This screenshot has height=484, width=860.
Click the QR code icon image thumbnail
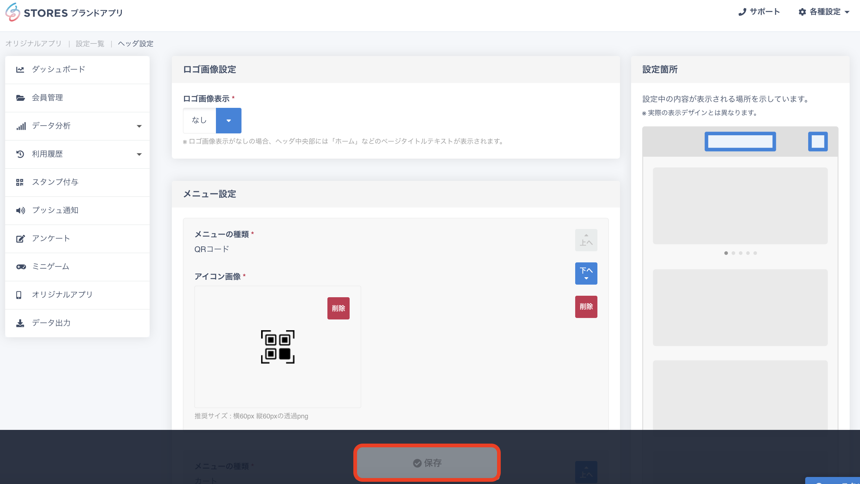[x=278, y=347]
